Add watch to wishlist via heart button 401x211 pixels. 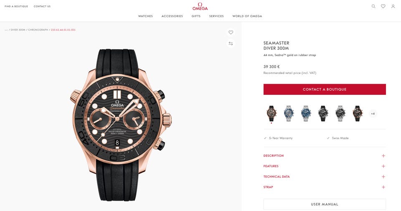(231, 33)
